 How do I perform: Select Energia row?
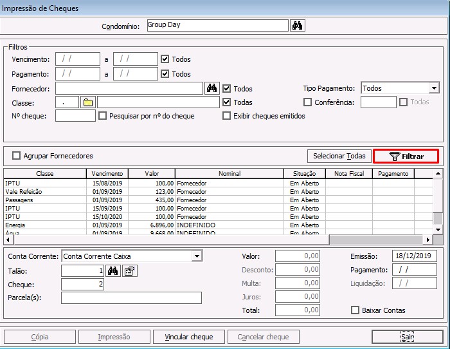click(218, 225)
